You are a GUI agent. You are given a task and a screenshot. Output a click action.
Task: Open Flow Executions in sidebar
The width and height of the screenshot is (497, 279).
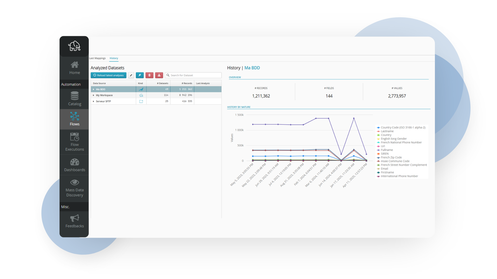(75, 142)
